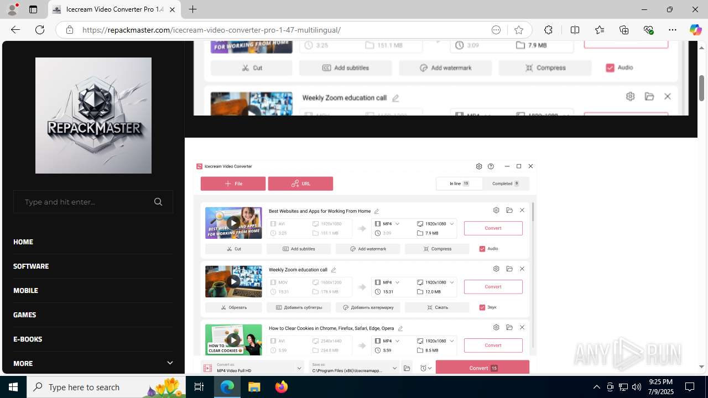Screen dimensions: 708x398
Task: Toggle Звук checkbox for Weekly Zoom call
Action: coord(482,307)
